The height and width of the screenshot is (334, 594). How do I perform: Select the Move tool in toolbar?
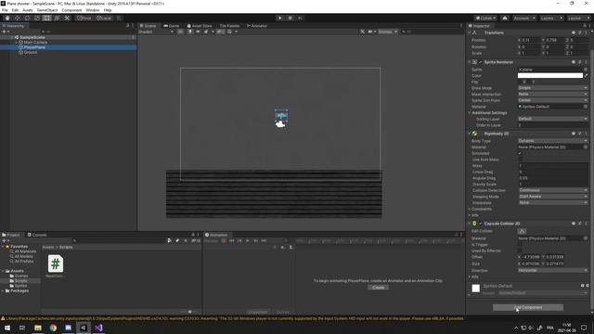17,19
